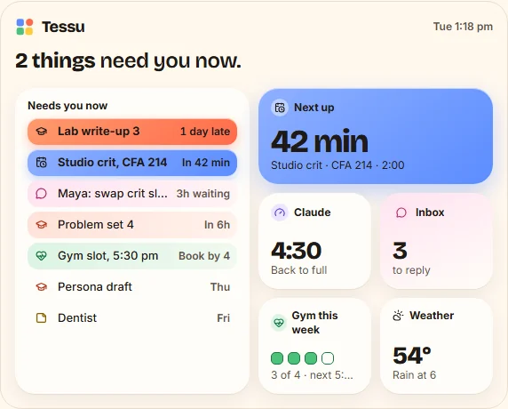Click the first filled green gym session dot
Screen dimensions: 508x409
click(277, 358)
